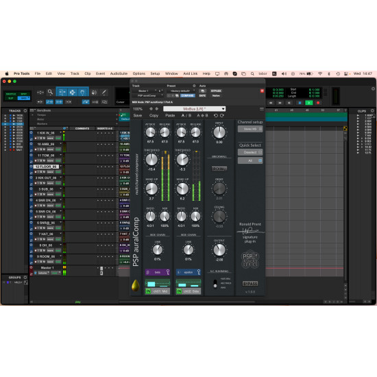Click the blue COMPARE button
This screenshot has width=377, height=377.
point(187,96)
